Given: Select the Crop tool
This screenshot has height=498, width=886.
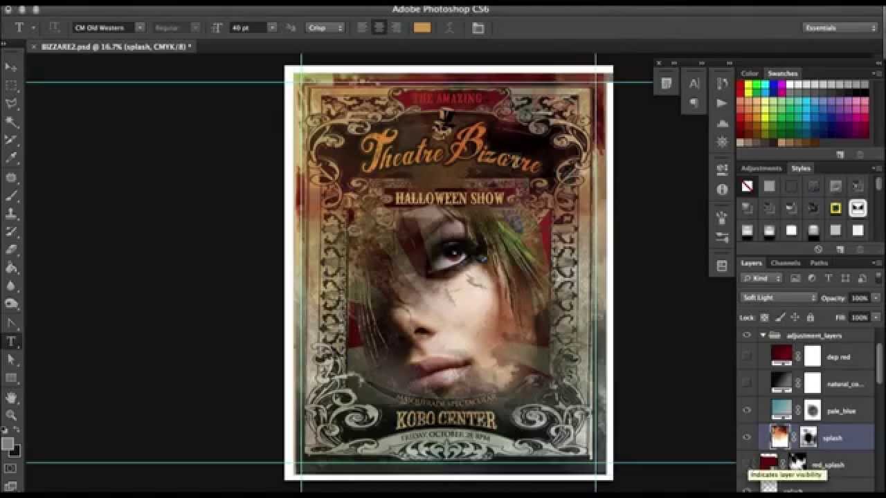Looking at the screenshot, I should coord(11,140).
